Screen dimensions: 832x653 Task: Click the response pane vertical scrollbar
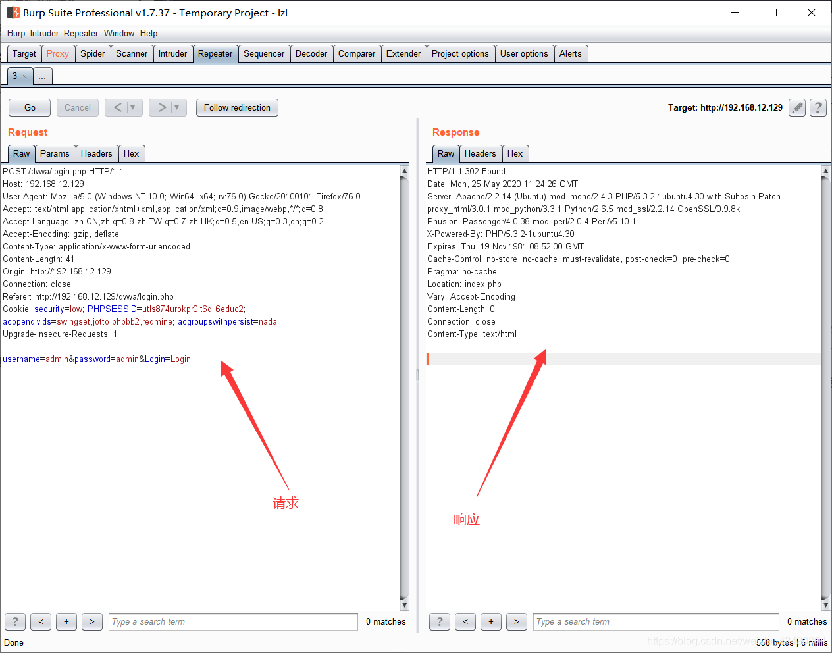[825, 388]
